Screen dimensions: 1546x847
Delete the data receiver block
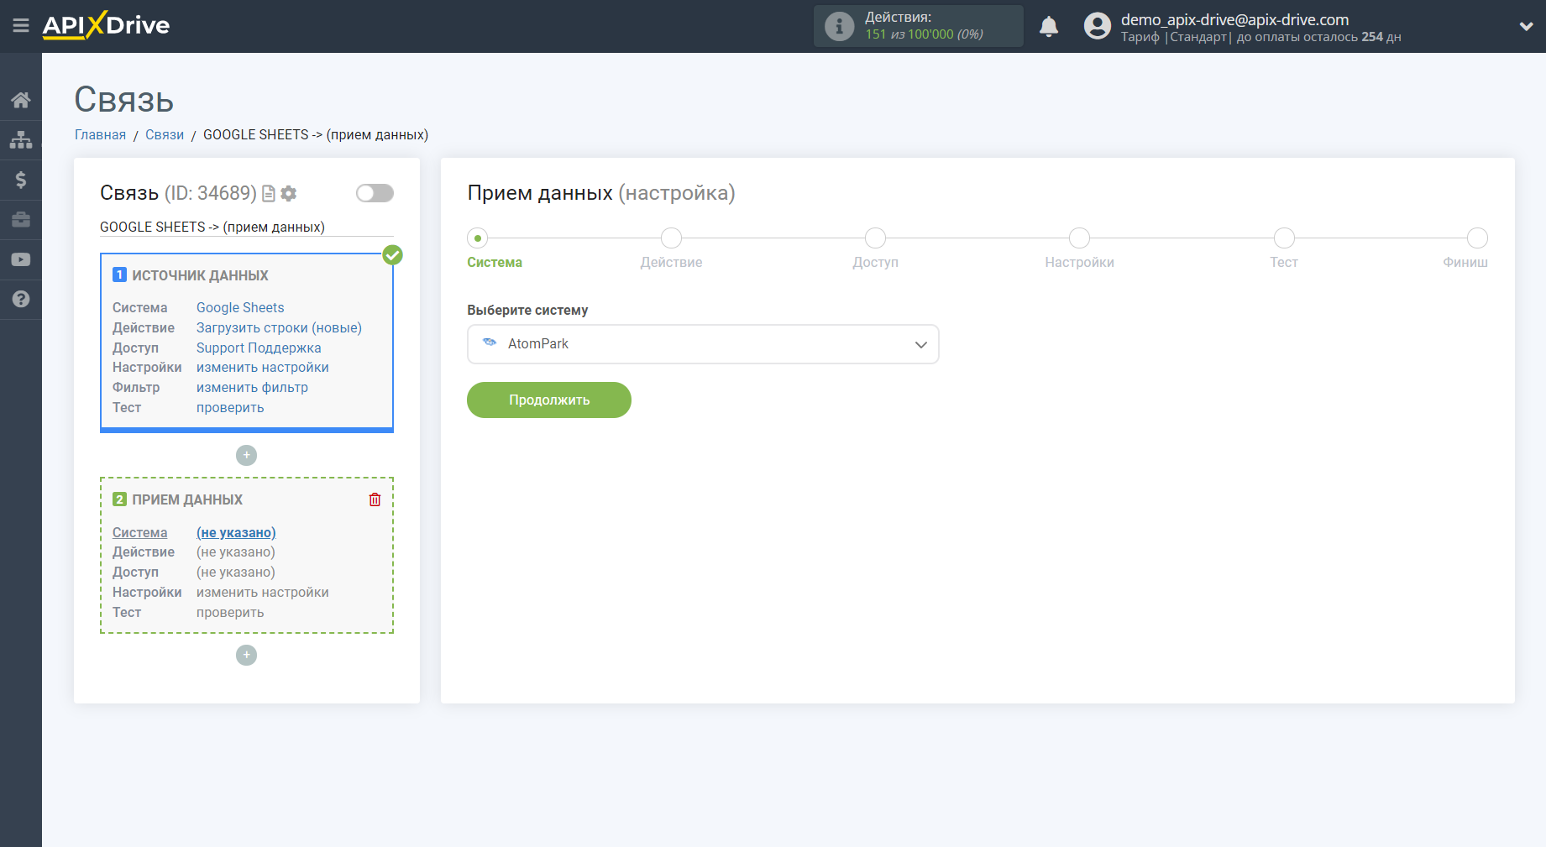(375, 499)
